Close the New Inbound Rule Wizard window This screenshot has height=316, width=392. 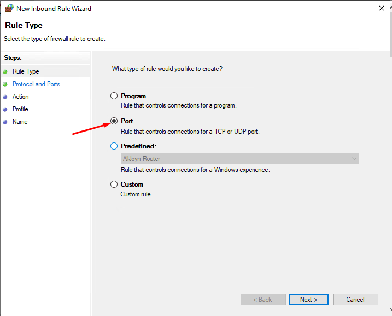382,8
